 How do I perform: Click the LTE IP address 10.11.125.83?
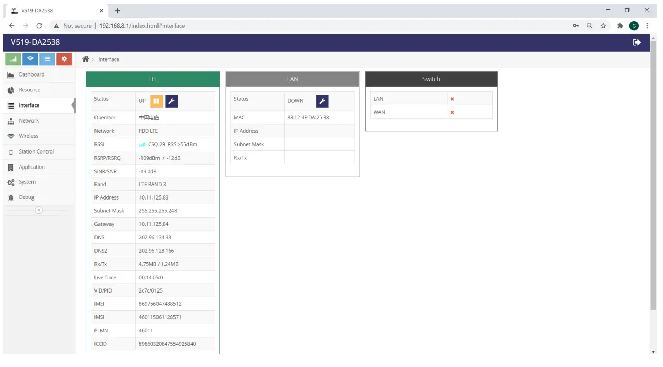point(153,197)
